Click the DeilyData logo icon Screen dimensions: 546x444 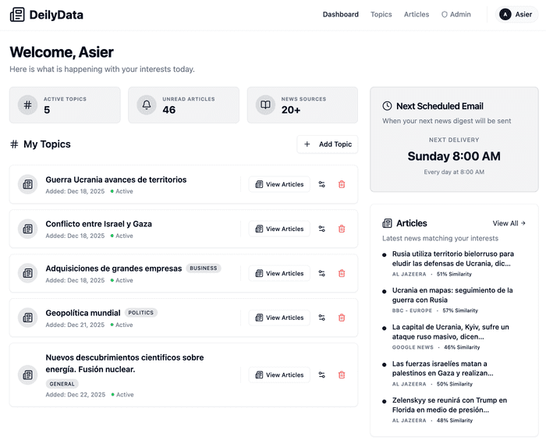point(17,14)
